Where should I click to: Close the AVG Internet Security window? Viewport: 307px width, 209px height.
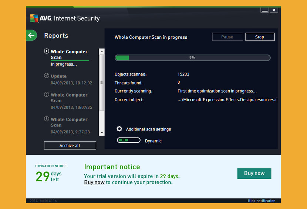274,10
